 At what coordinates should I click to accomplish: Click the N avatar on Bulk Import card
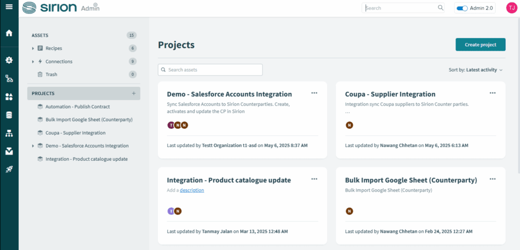(x=349, y=211)
